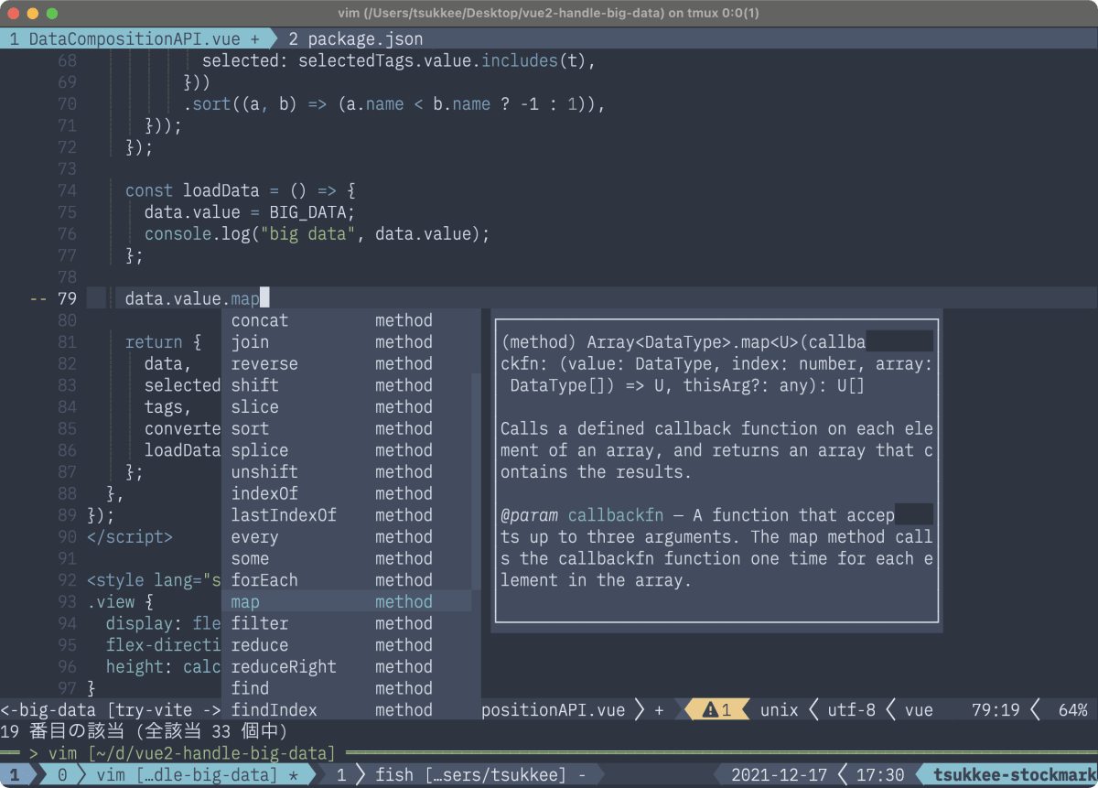Click the console.log line of code
The width and height of the screenshot is (1098, 788).
click(318, 234)
